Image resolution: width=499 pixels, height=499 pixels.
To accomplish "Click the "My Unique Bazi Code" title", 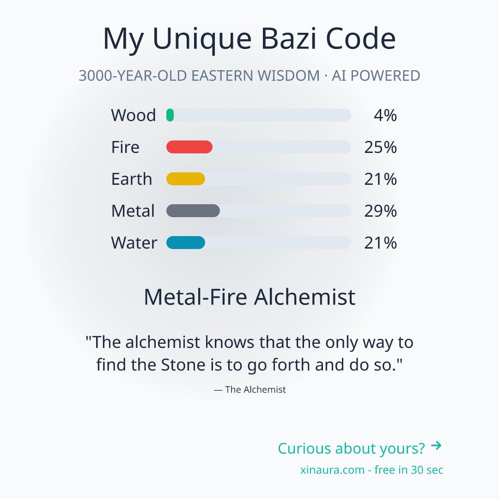I will pyautogui.click(x=249, y=39).
